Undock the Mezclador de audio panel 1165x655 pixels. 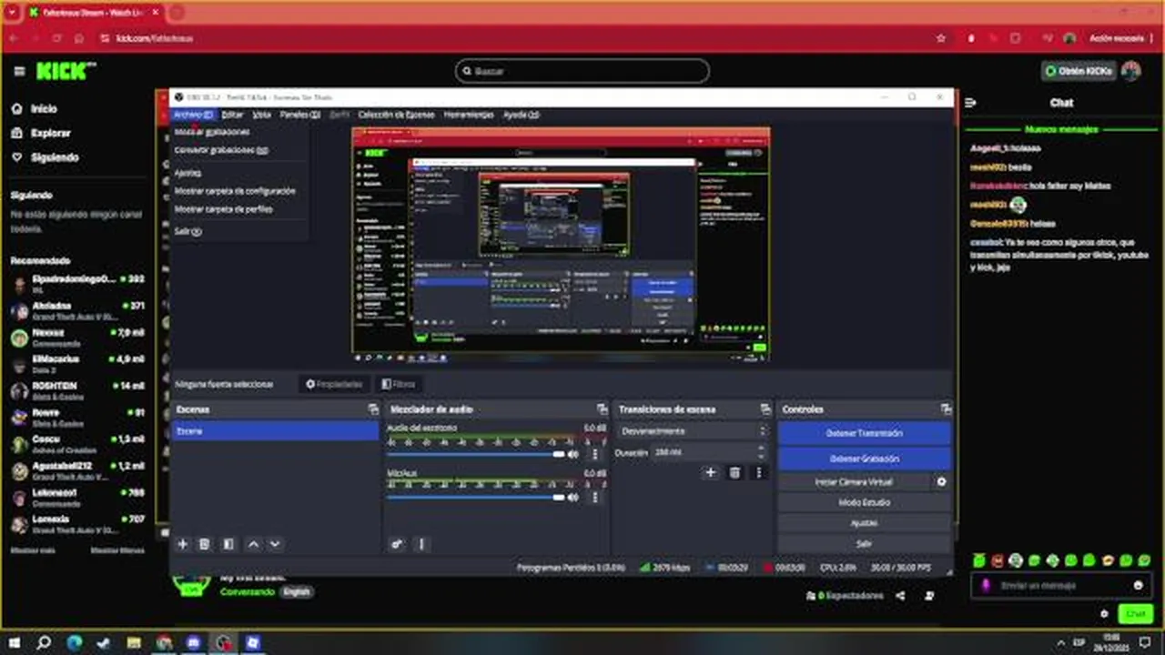(x=602, y=409)
